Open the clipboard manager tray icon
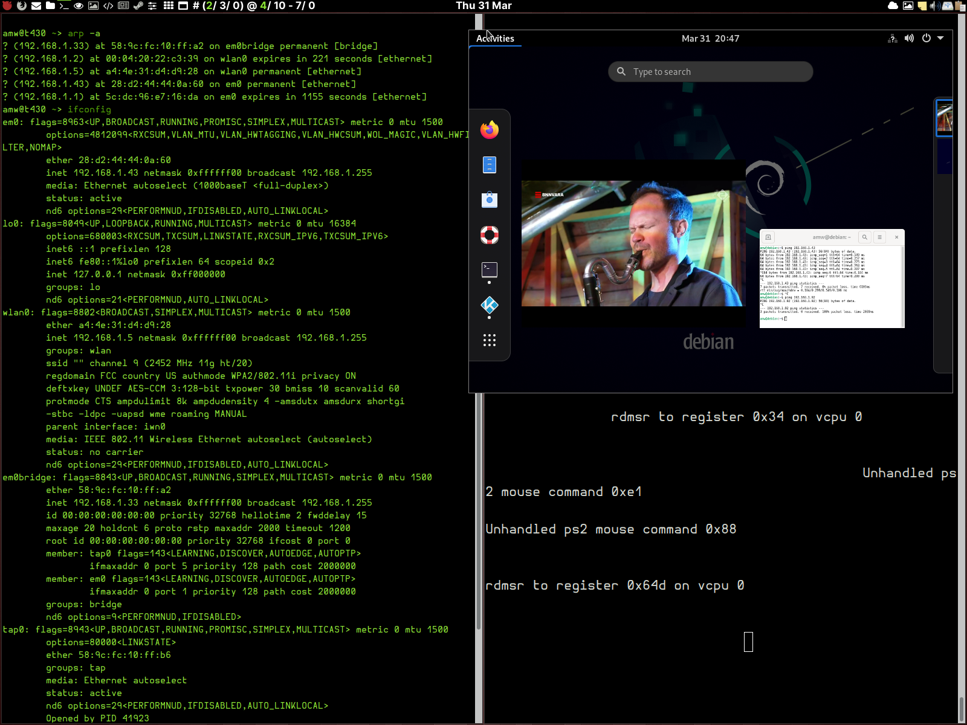 959,6
